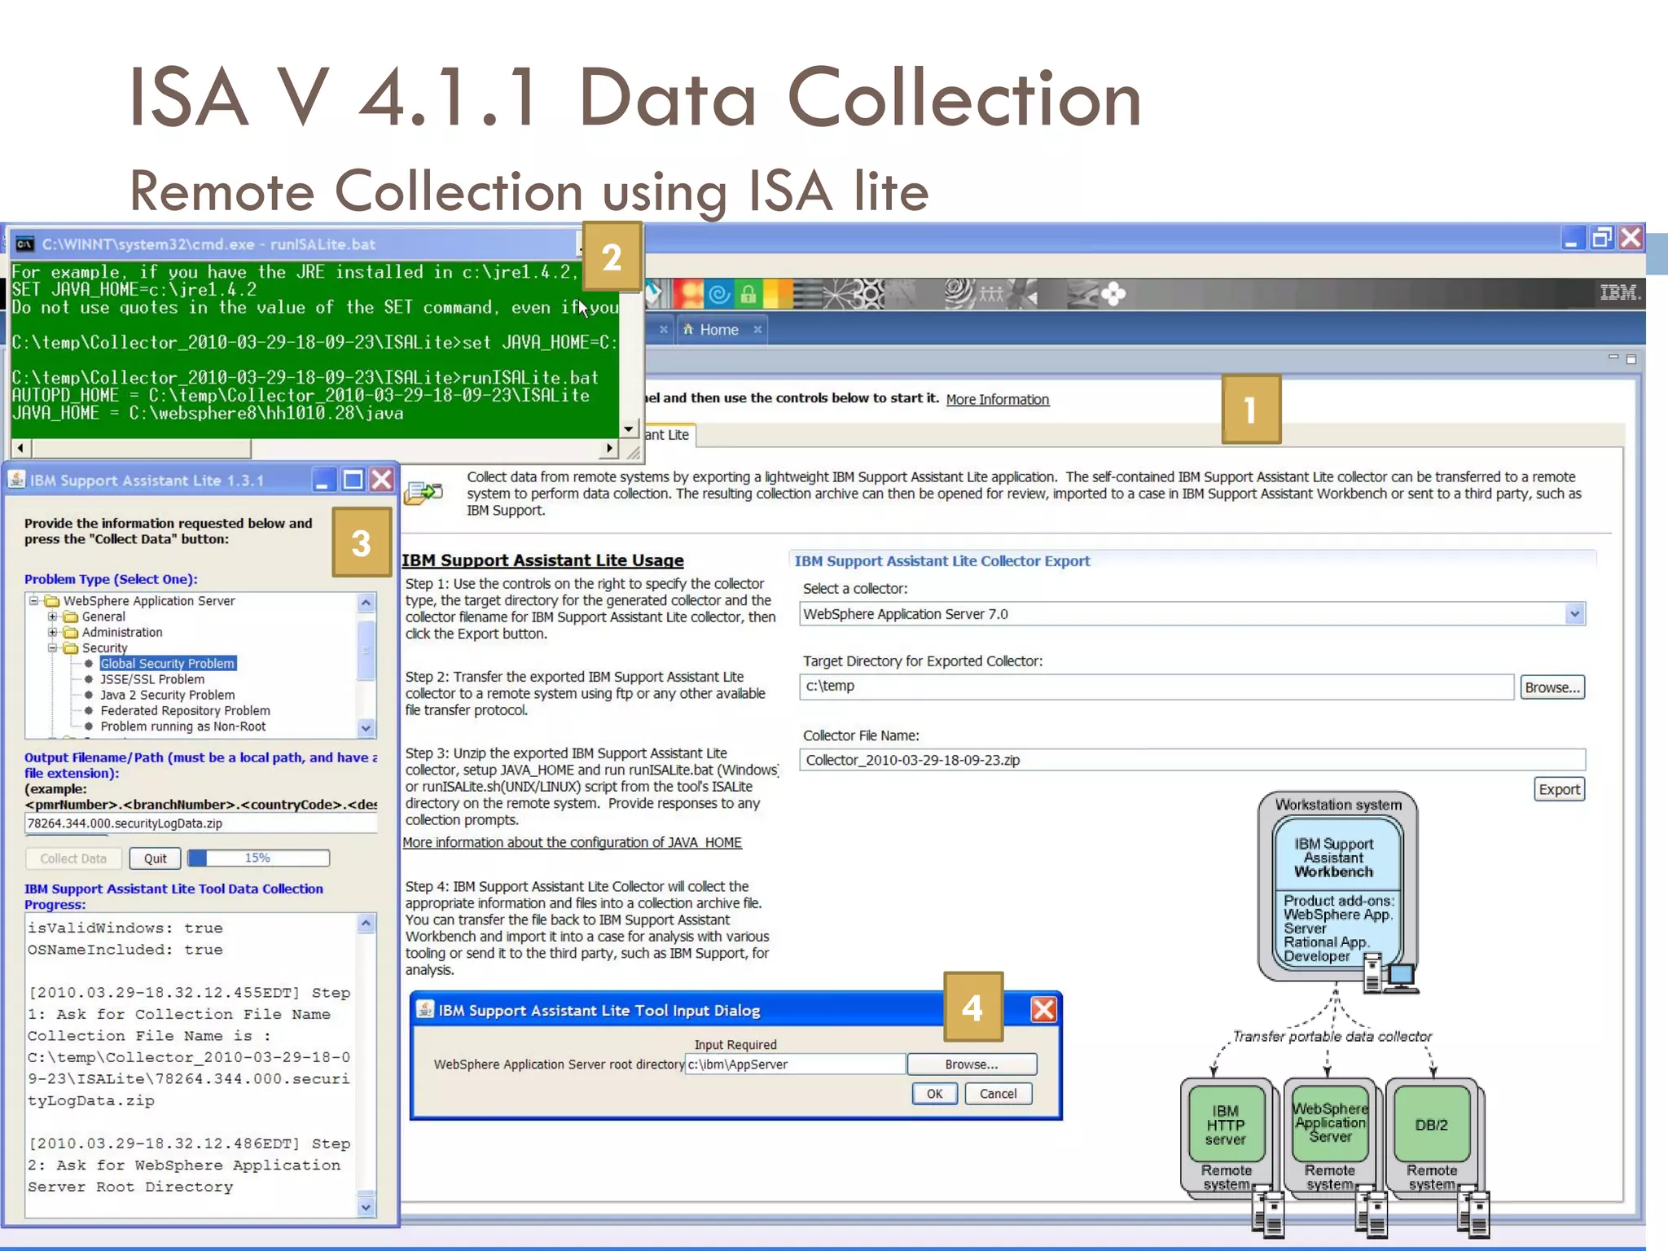Click OK in the Input Dialog
The height and width of the screenshot is (1251, 1668).
[x=934, y=1094]
